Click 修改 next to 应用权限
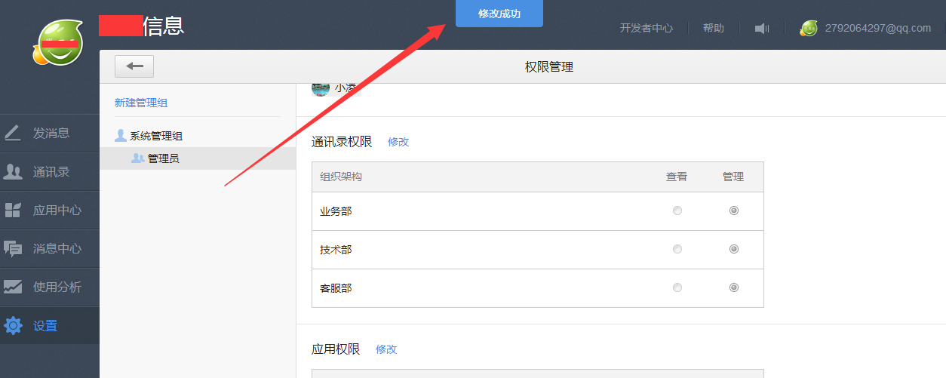The image size is (946, 378). coord(386,349)
